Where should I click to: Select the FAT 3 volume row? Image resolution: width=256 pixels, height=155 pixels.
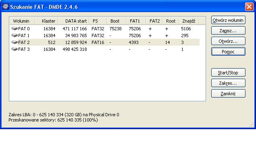(104, 49)
